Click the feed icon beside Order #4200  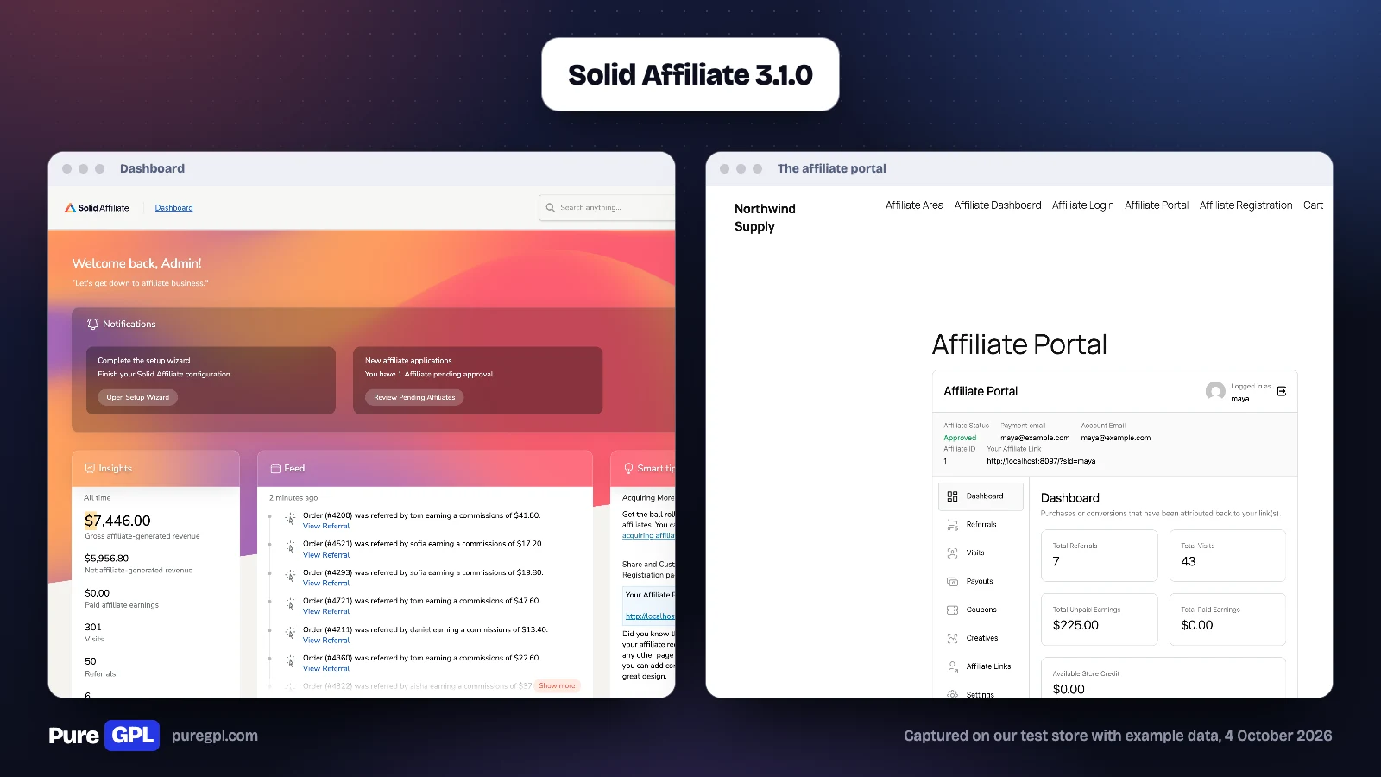tap(290, 518)
